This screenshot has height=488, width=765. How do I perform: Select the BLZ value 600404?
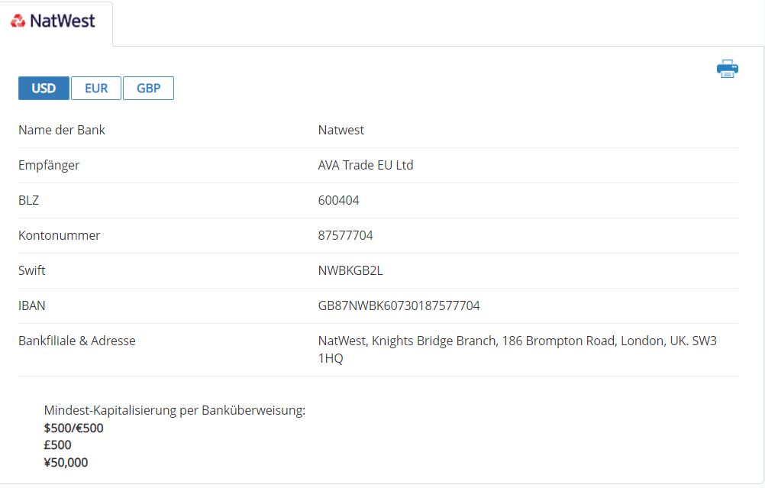[338, 200]
